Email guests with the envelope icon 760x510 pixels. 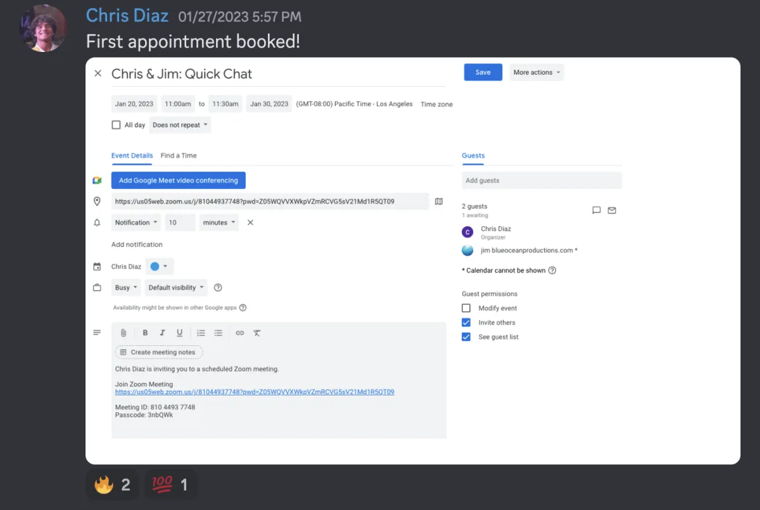click(612, 210)
